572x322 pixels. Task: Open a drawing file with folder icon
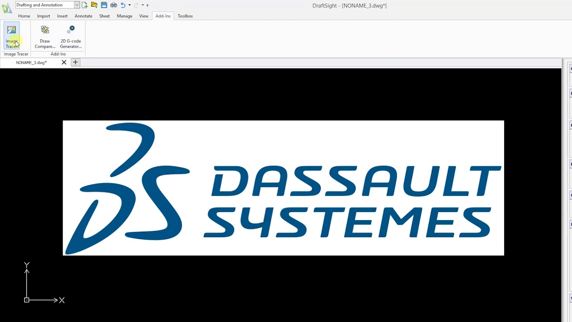[x=94, y=5]
